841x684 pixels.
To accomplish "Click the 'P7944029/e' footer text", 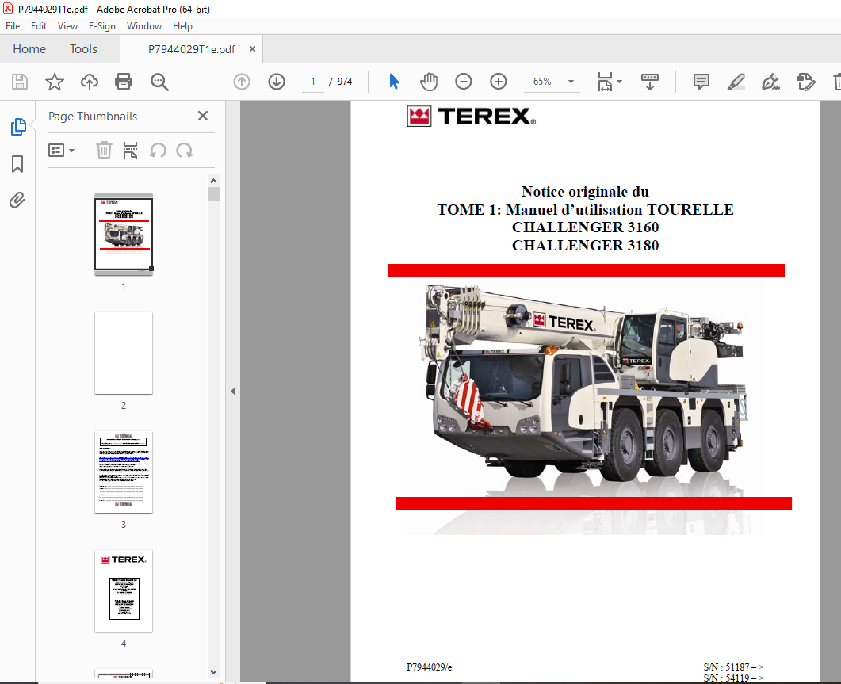I will click(x=429, y=667).
